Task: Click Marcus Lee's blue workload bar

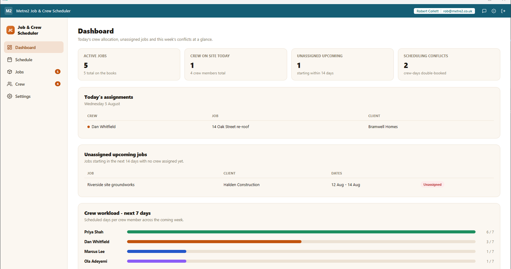Action: tap(157, 252)
